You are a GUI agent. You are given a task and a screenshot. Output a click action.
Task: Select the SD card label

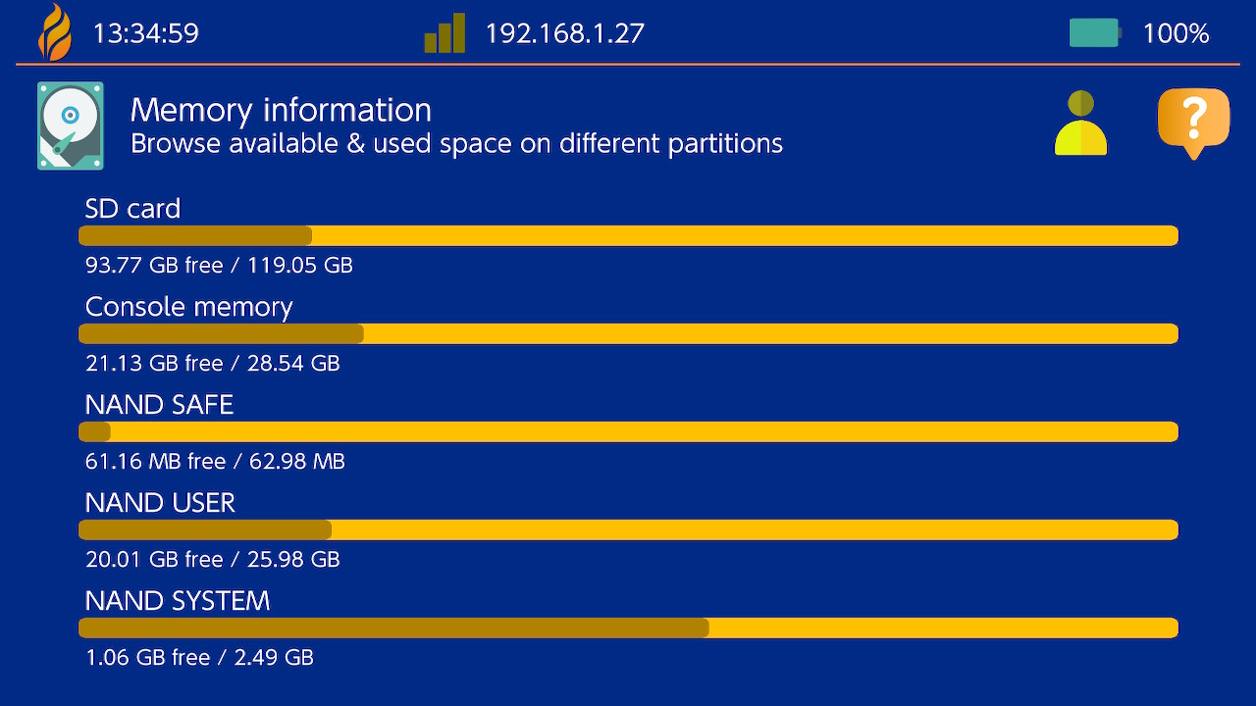tap(132, 209)
